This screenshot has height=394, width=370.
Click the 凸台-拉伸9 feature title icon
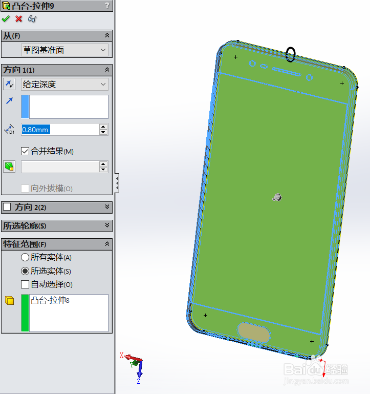(x=6, y=6)
